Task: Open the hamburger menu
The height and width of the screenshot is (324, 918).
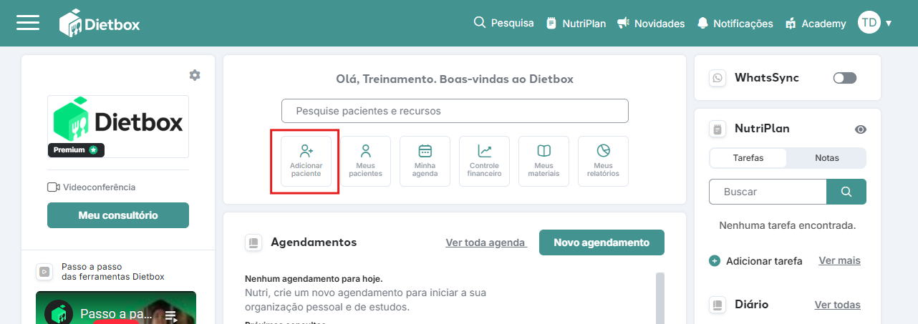Action: click(28, 23)
